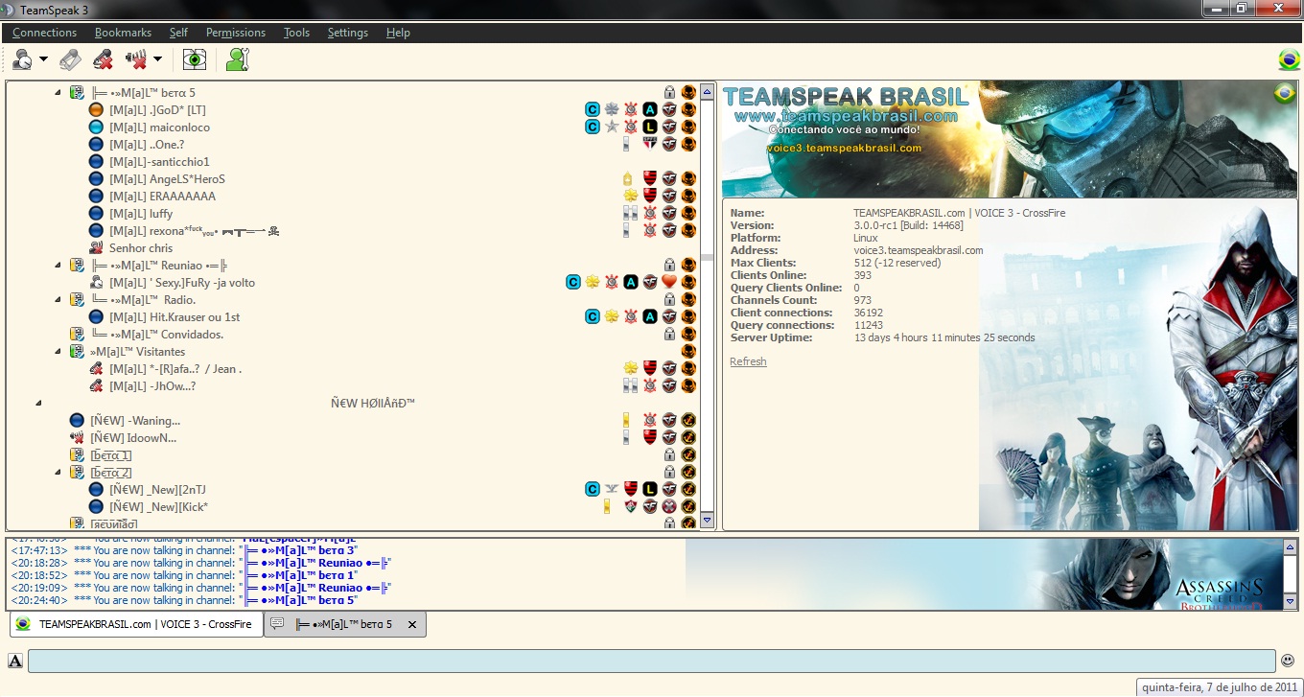Open dropdown arrow next to away status icon
Screen dimensions: 1304x697
point(44,60)
